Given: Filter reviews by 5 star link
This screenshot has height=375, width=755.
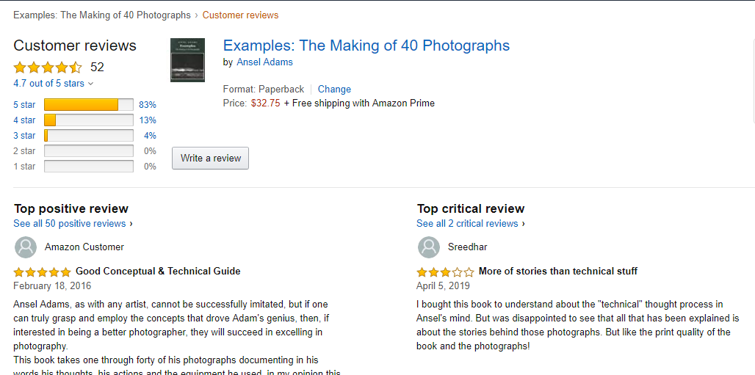Looking at the screenshot, I should point(24,105).
